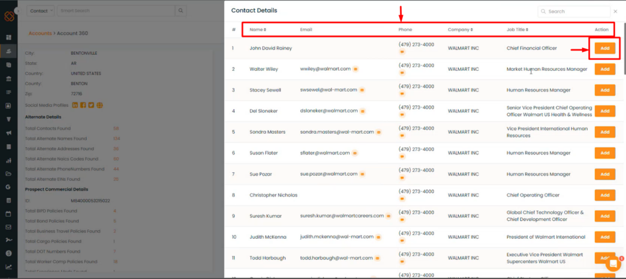
Task: Click the Smart Search input field
Action: point(116,11)
